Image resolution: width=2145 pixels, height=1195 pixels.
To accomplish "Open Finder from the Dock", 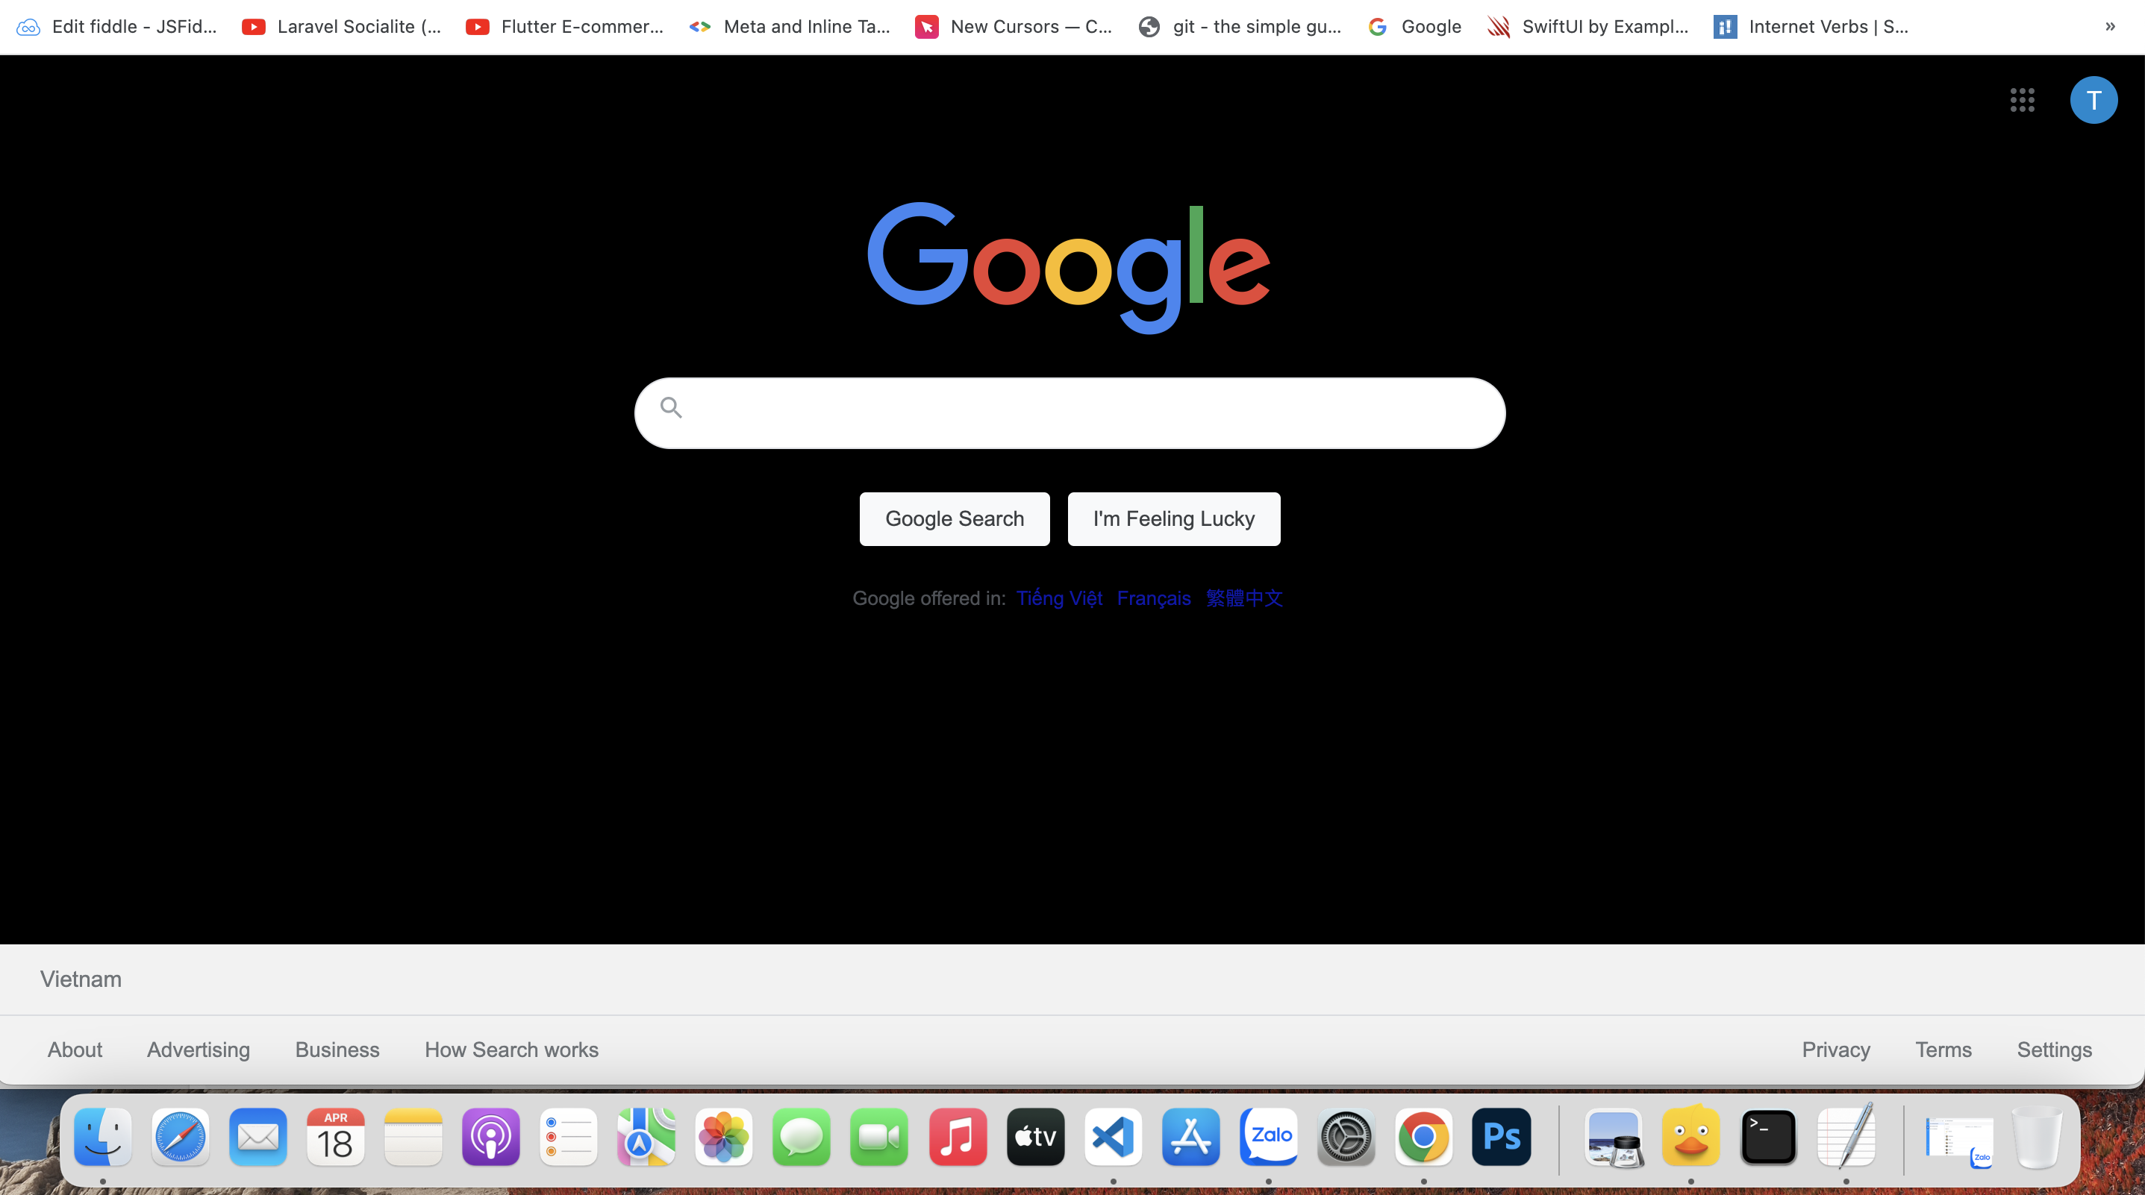I will point(102,1136).
